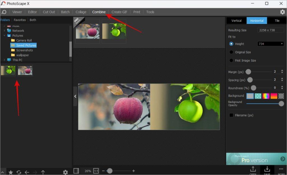
Task: Adjust Spacing value stepper arrows
Action: pos(282,80)
